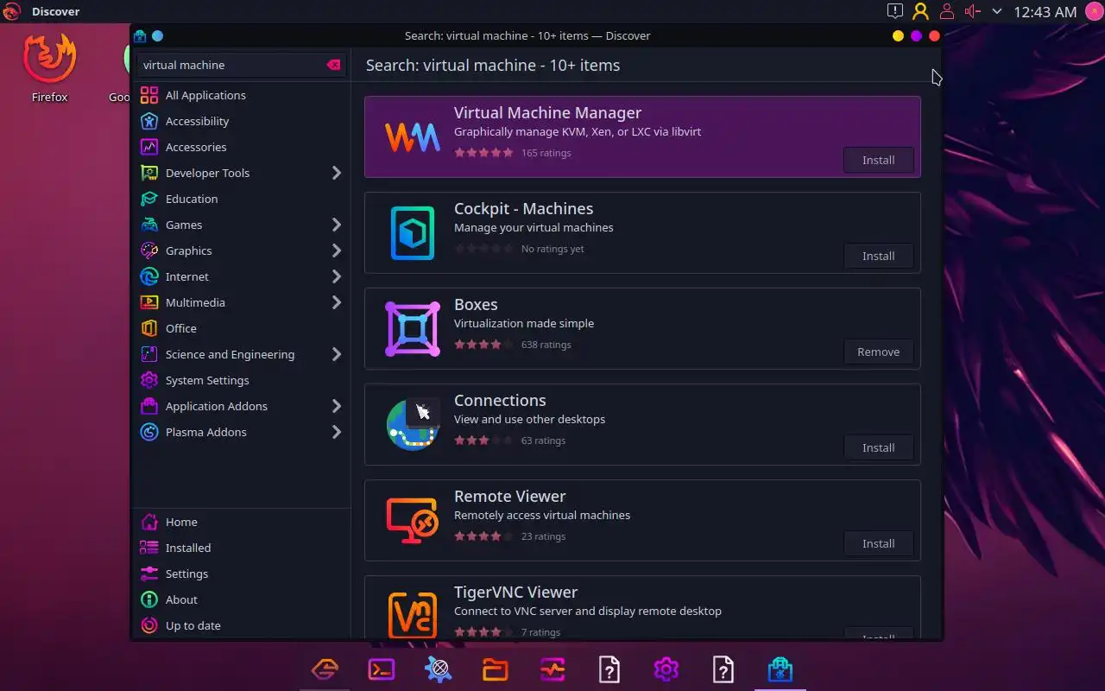
Task: Open the Boxes app icon
Action: coord(412,328)
